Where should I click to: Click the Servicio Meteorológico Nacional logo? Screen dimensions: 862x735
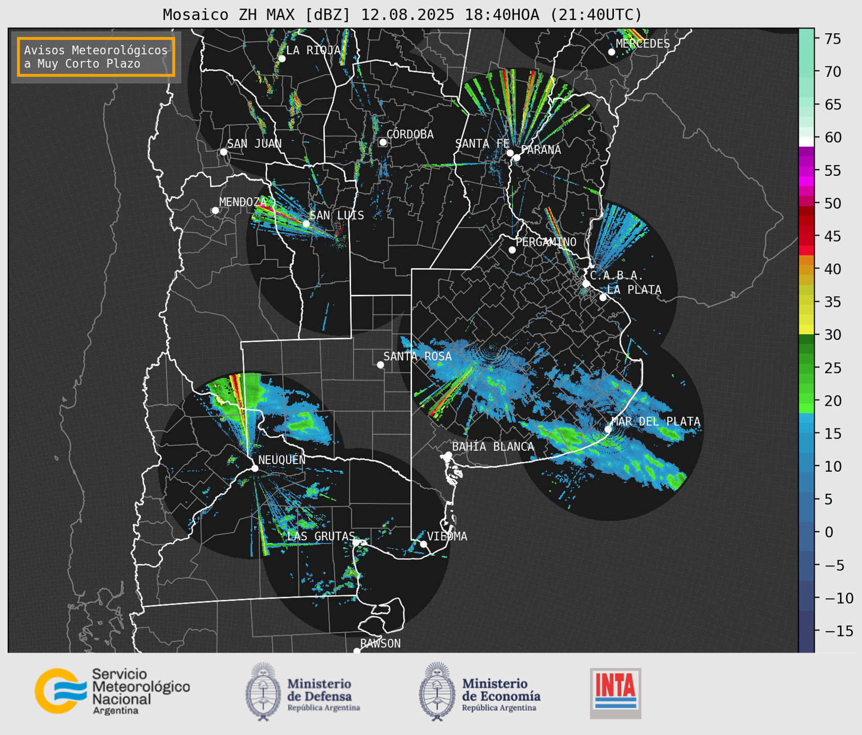[112, 692]
